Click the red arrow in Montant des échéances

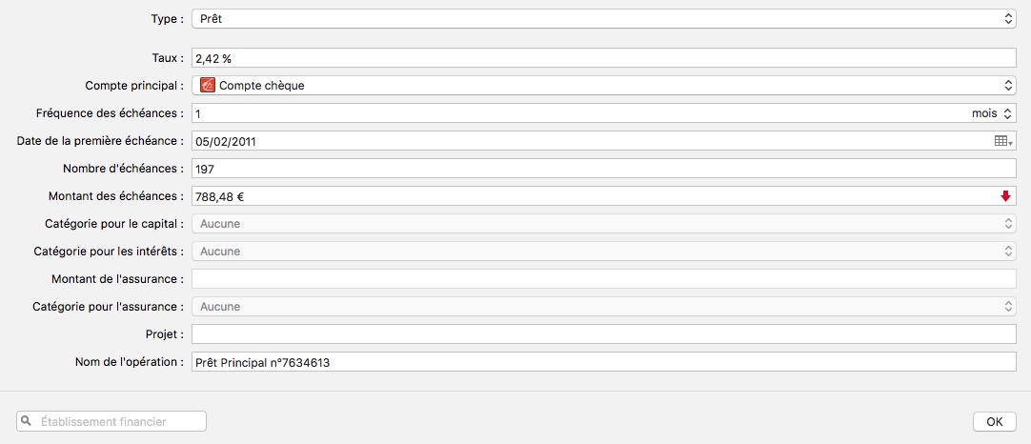1004,196
